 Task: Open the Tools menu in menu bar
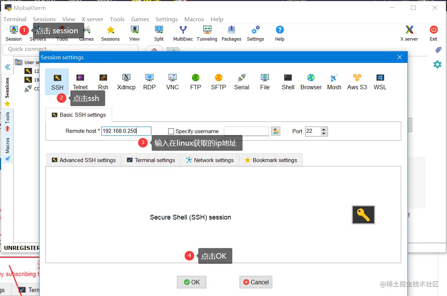117,19
